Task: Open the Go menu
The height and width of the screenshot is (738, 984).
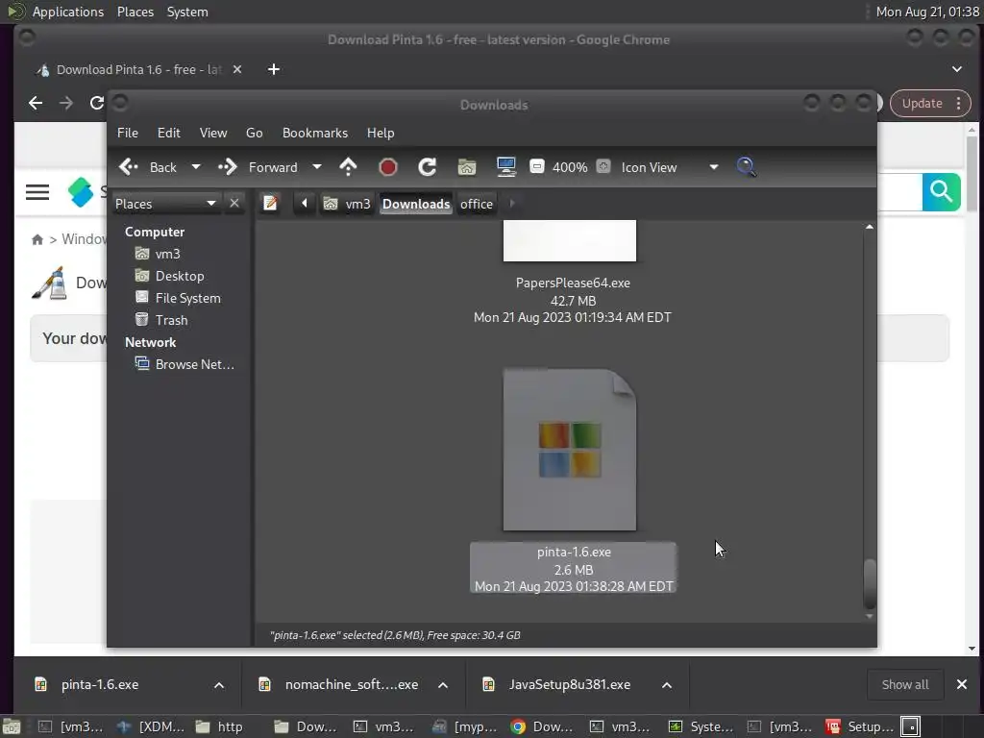Action: click(254, 133)
